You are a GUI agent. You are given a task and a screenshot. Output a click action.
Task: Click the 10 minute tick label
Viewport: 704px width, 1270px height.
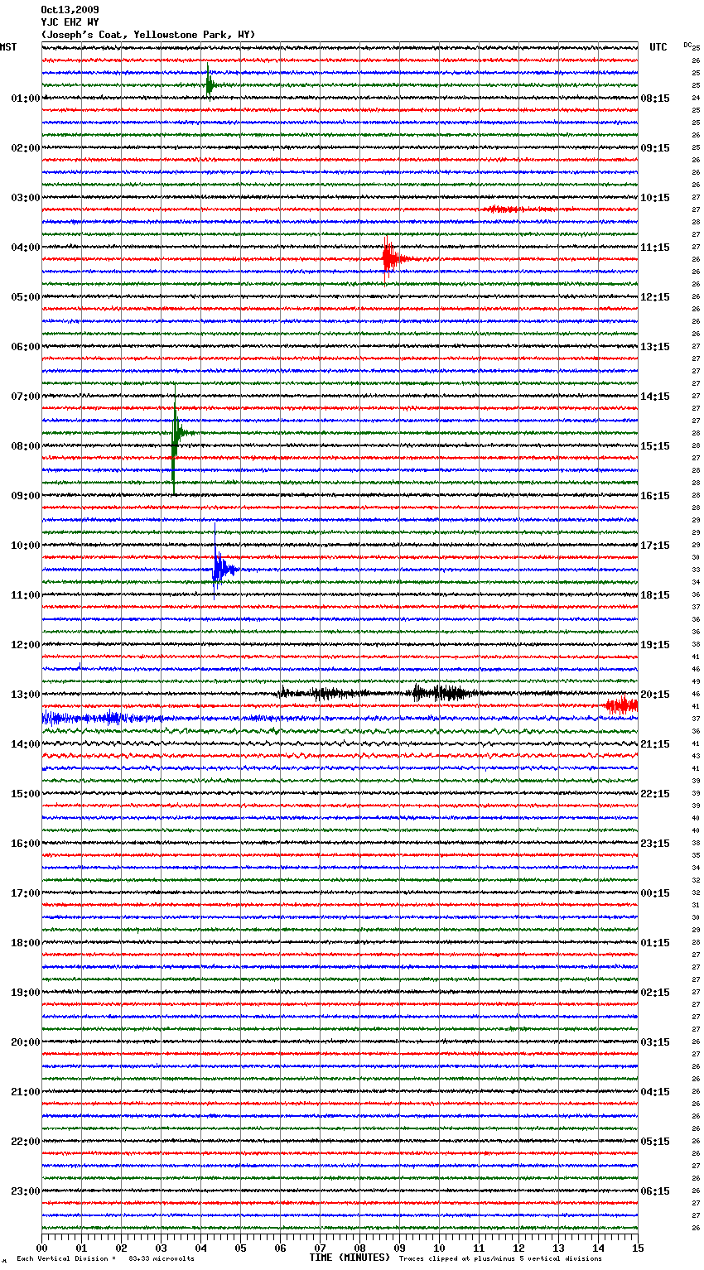[x=439, y=1248]
